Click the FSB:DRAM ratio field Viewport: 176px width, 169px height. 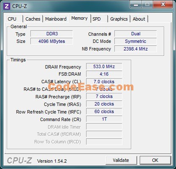(x=104, y=74)
